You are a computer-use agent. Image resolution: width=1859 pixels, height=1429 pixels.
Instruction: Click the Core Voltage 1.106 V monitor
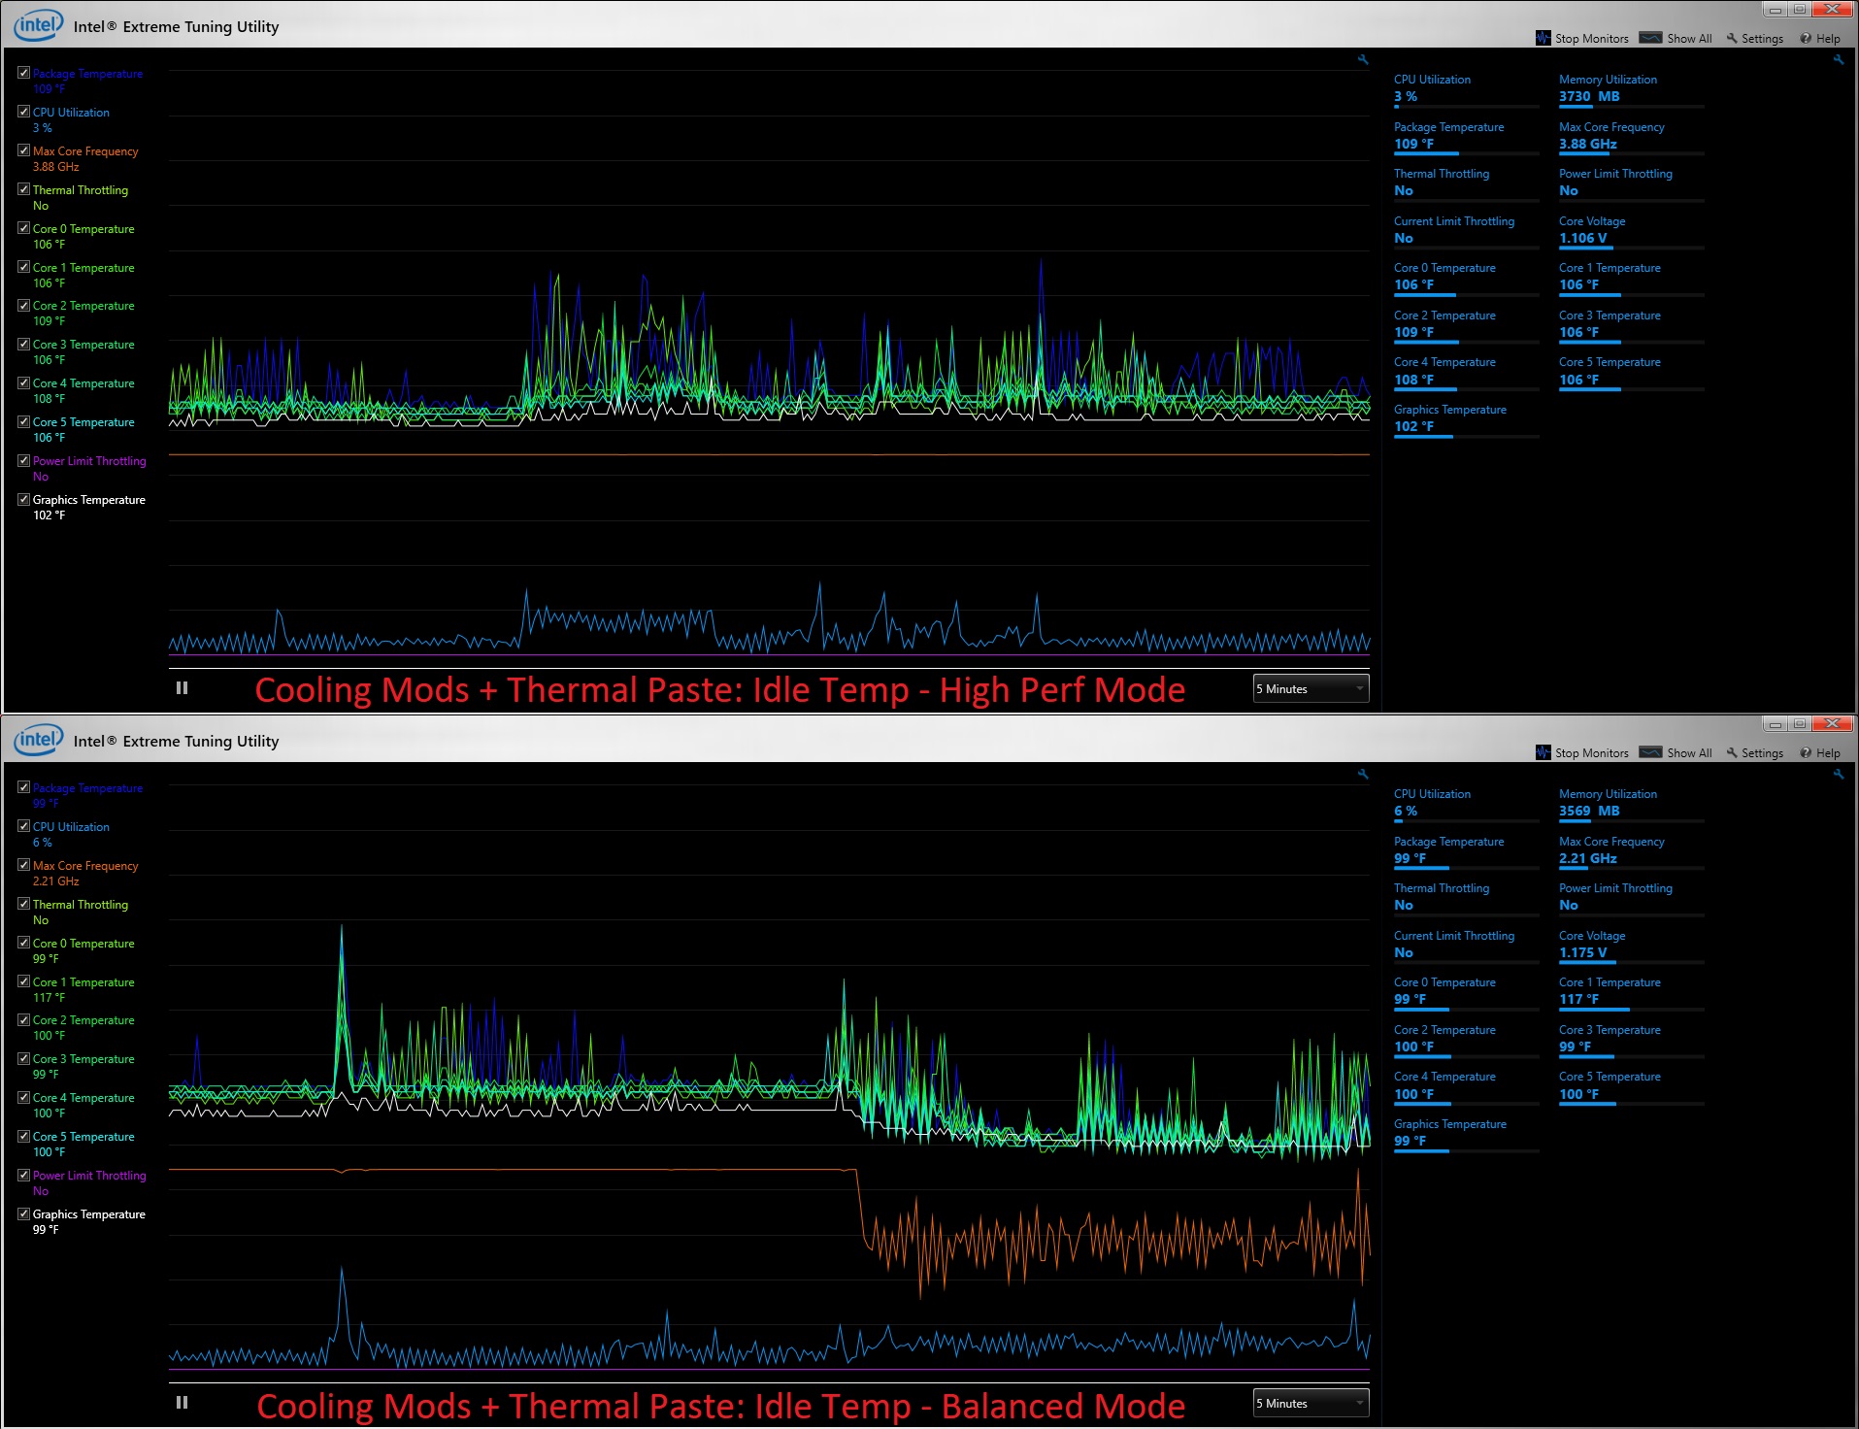click(x=1631, y=231)
